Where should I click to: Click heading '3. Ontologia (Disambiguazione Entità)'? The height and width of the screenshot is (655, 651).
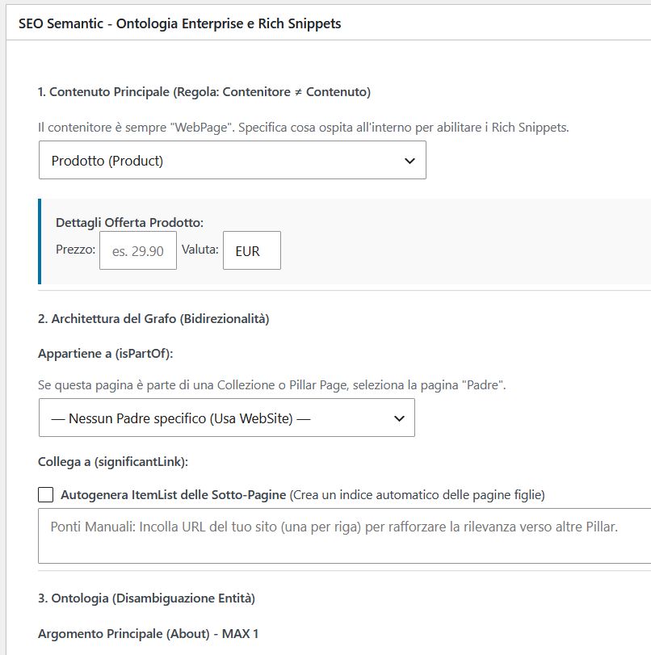tap(146, 598)
